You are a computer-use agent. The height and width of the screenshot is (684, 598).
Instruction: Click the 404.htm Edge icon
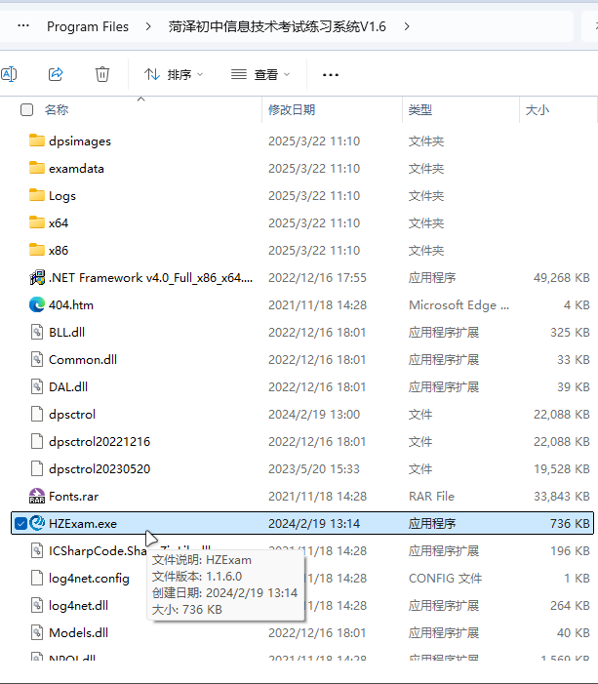[x=37, y=304]
